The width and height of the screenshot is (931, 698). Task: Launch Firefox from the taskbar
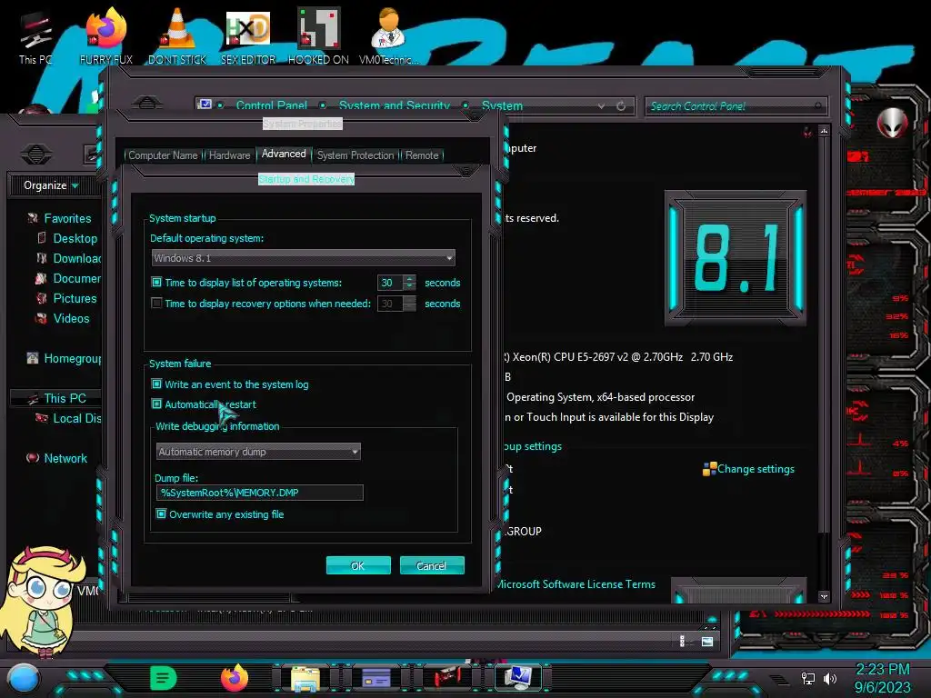click(x=235, y=678)
